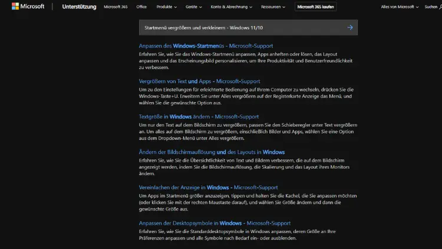Expand the Produkte dropdown
Viewport: 442px width, 249px height.
pyautogui.click(x=167, y=6)
